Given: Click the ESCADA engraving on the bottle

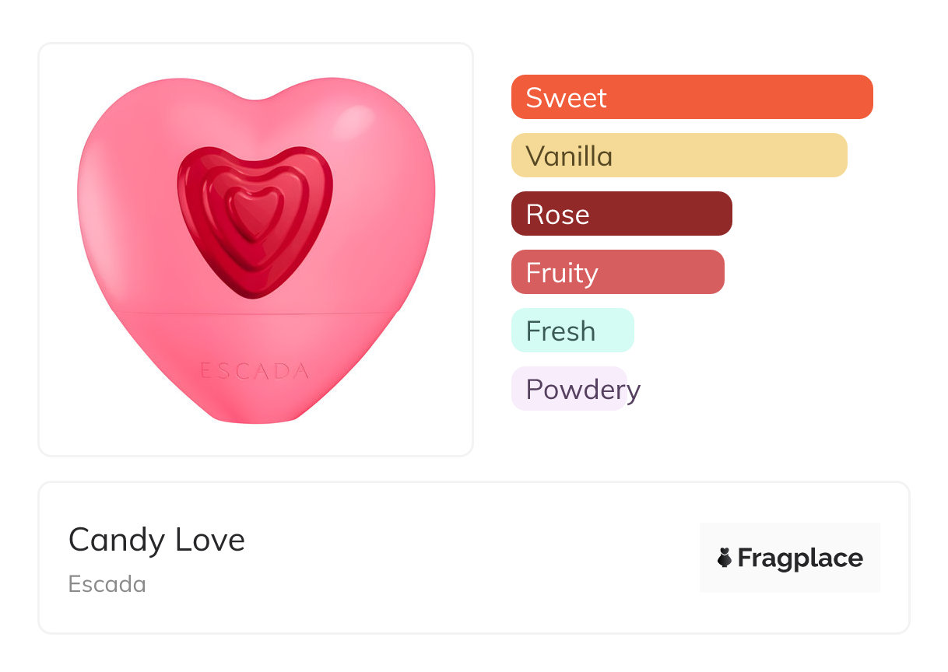Looking at the screenshot, I should click(255, 371).
